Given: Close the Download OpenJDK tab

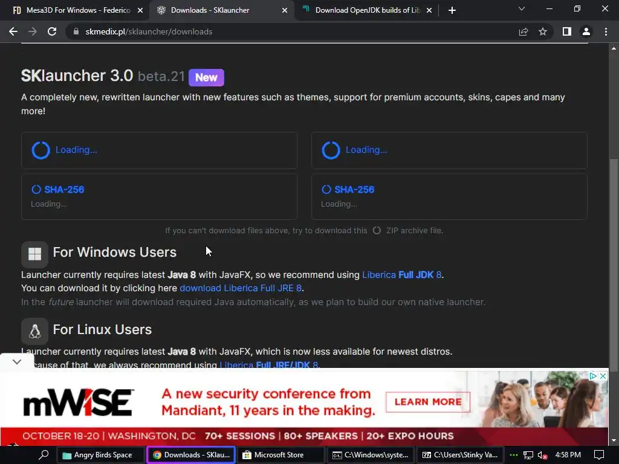Looking at the screenshot, I should tap(429, 11).
